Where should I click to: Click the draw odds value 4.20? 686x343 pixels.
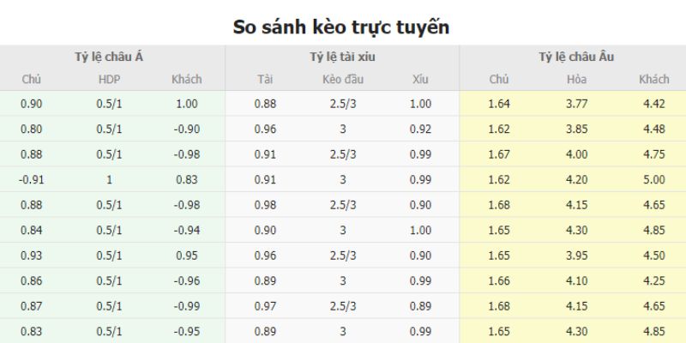(x=576, y=180)
